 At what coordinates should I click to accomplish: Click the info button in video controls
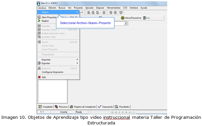click(133, 112)
